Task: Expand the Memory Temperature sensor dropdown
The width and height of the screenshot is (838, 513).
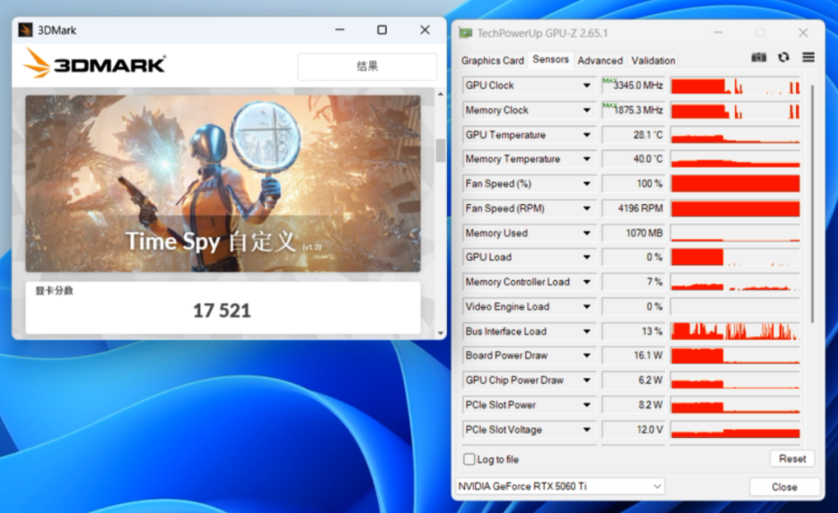Action: coord(587,160)
